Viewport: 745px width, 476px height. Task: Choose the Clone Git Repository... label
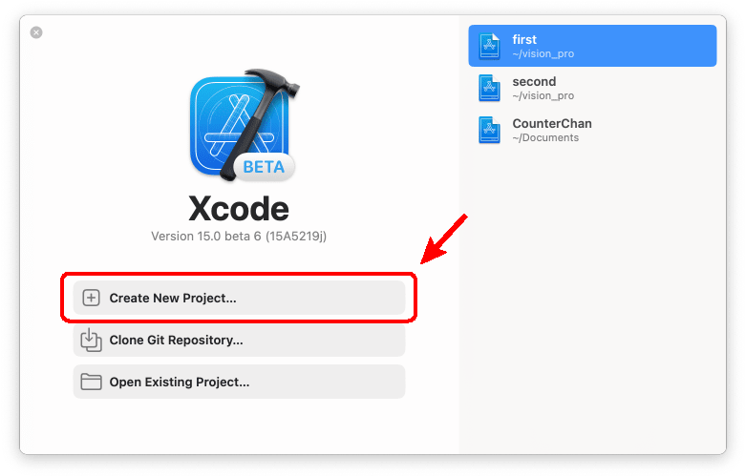[176, 341]
